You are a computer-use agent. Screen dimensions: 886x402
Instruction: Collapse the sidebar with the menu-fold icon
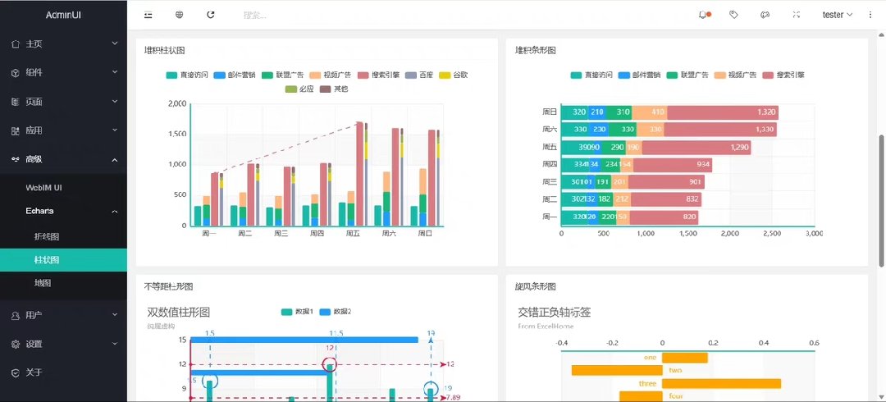point(148,15)
